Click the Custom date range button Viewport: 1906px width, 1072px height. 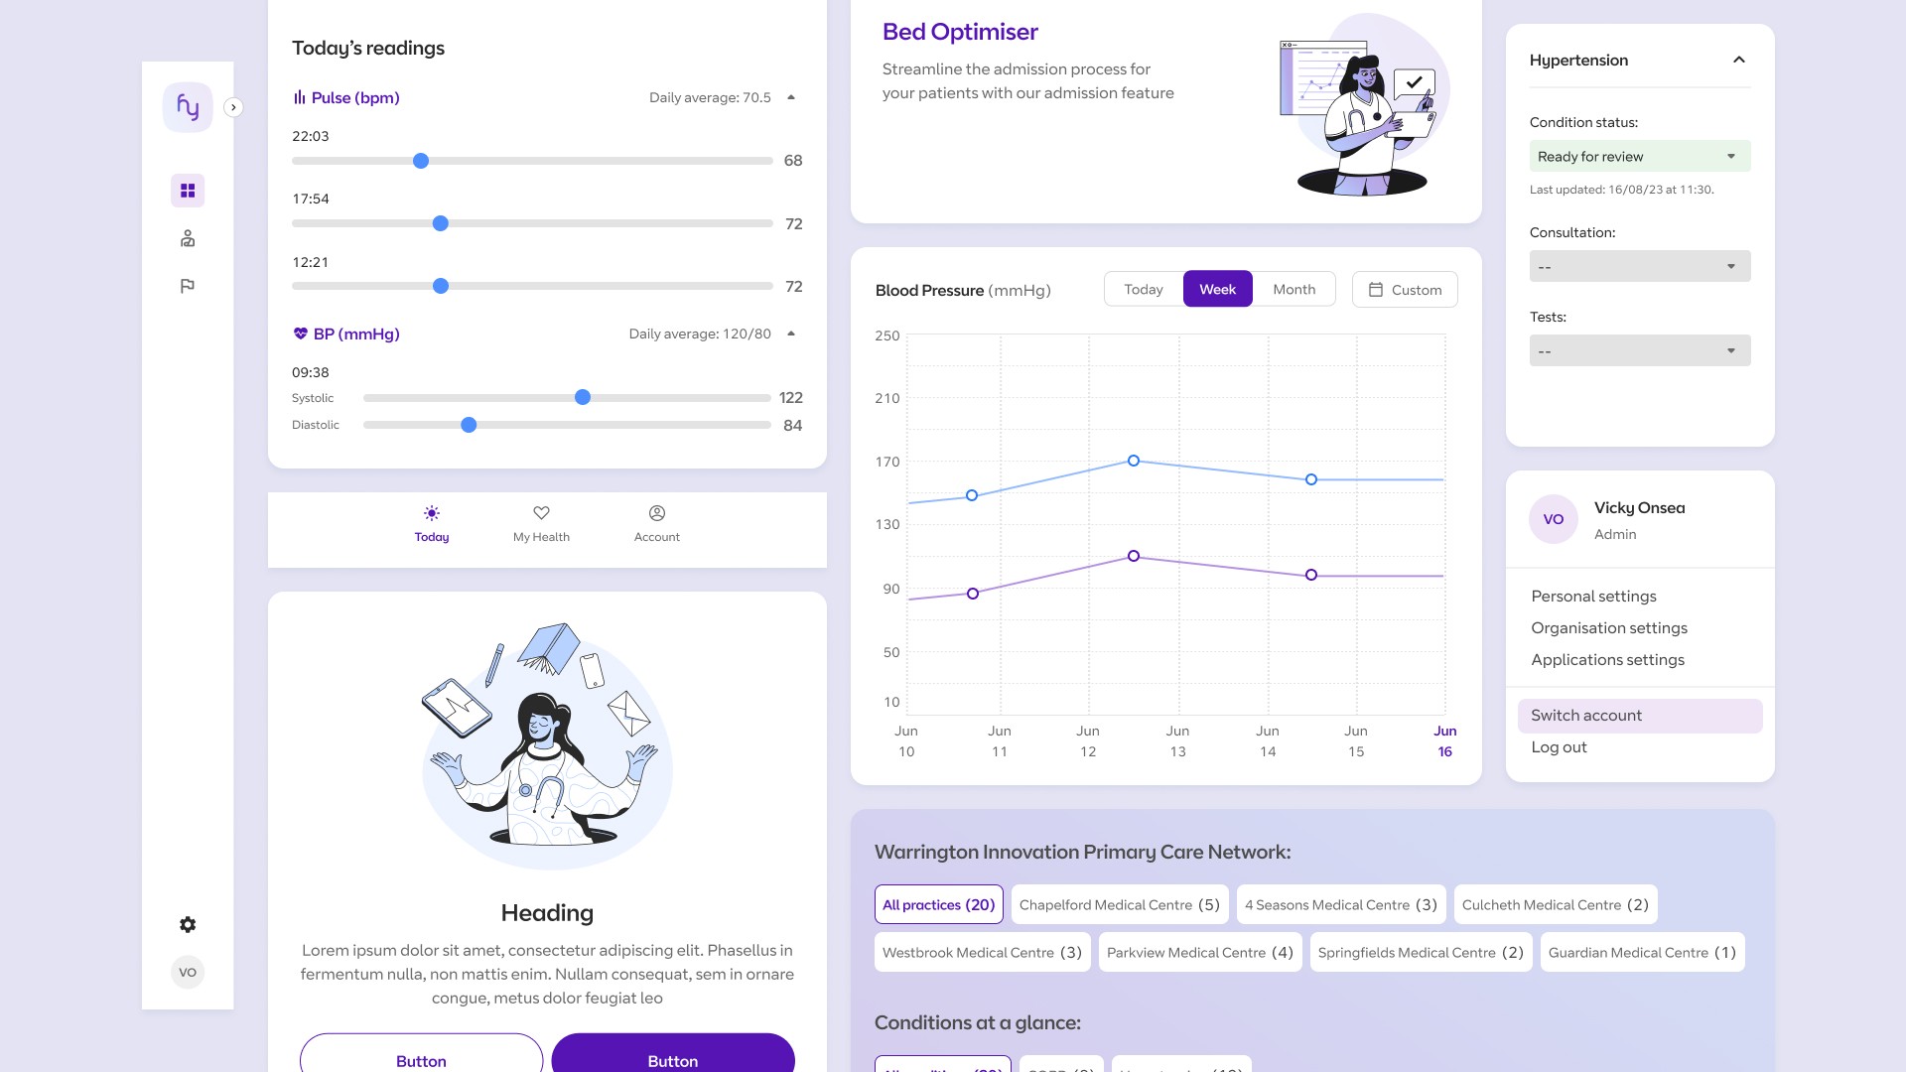[1404, 289]
